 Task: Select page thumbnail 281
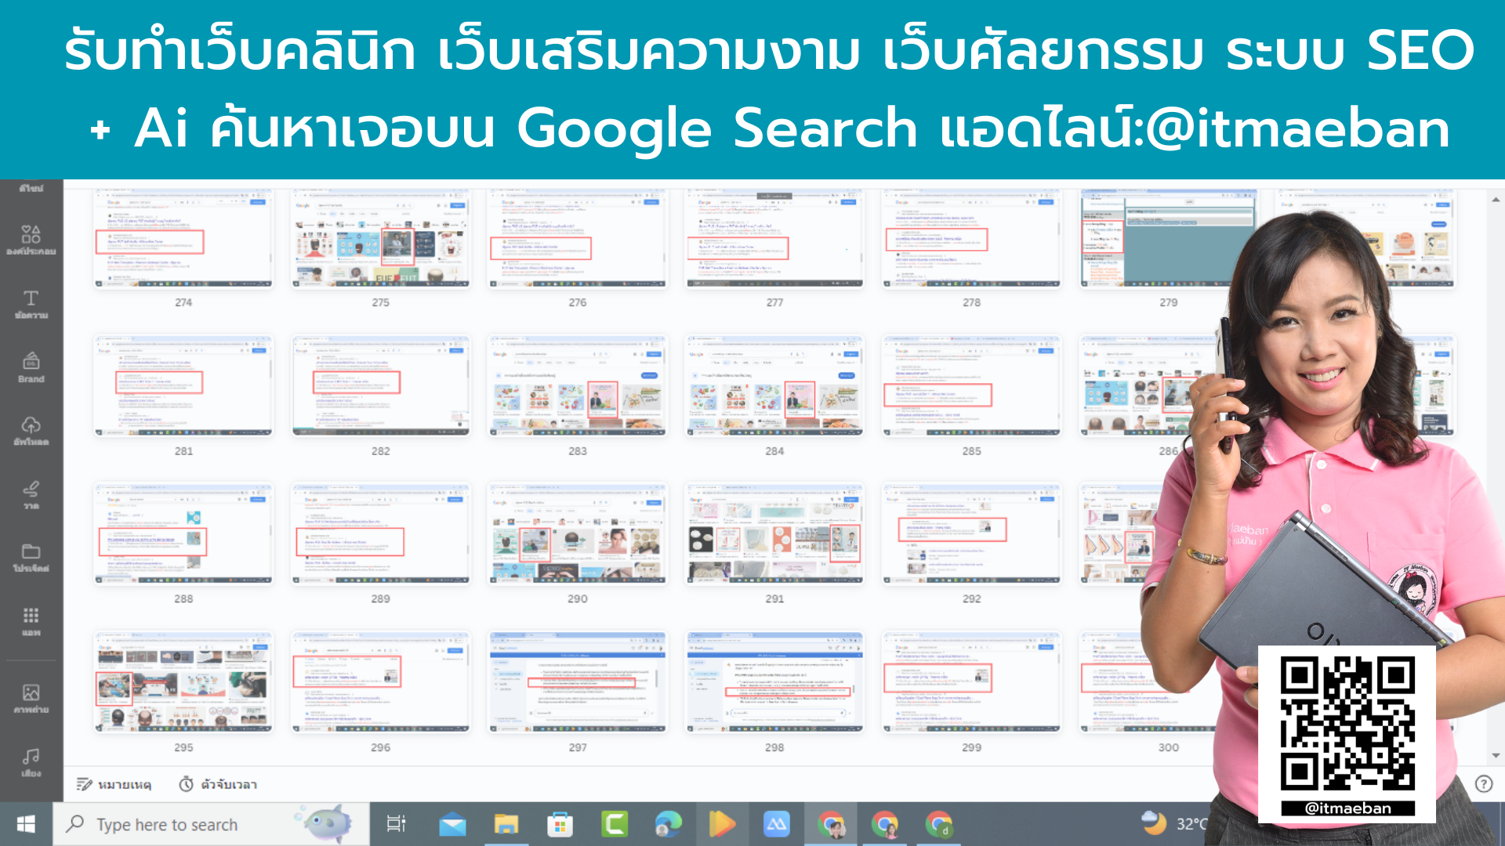coord(183,386)
